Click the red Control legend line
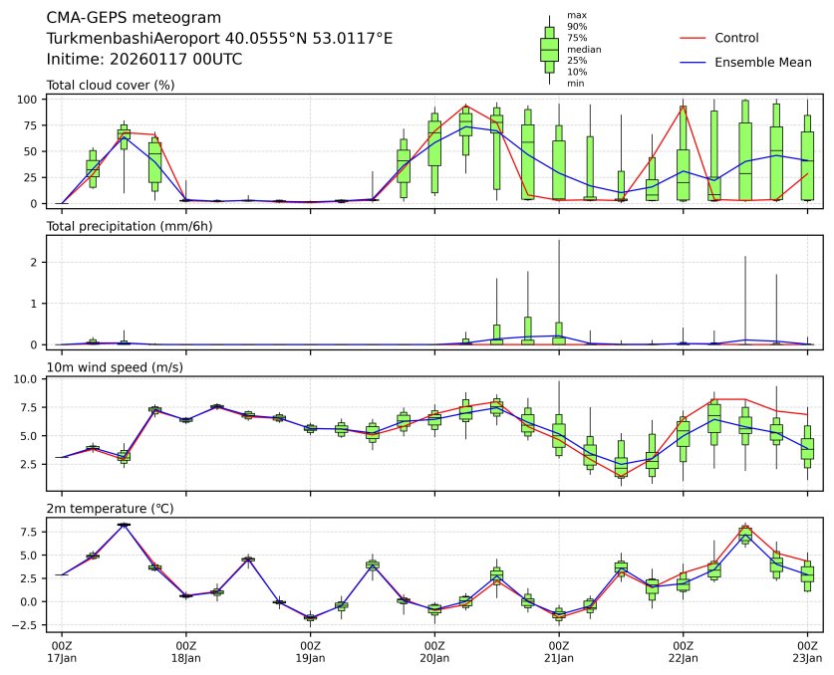Image resolution: width=834 pixels, height=675 pixels. click(693, 38)
